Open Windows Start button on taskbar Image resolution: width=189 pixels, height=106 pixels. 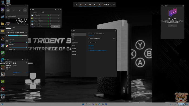pos(83,104)
